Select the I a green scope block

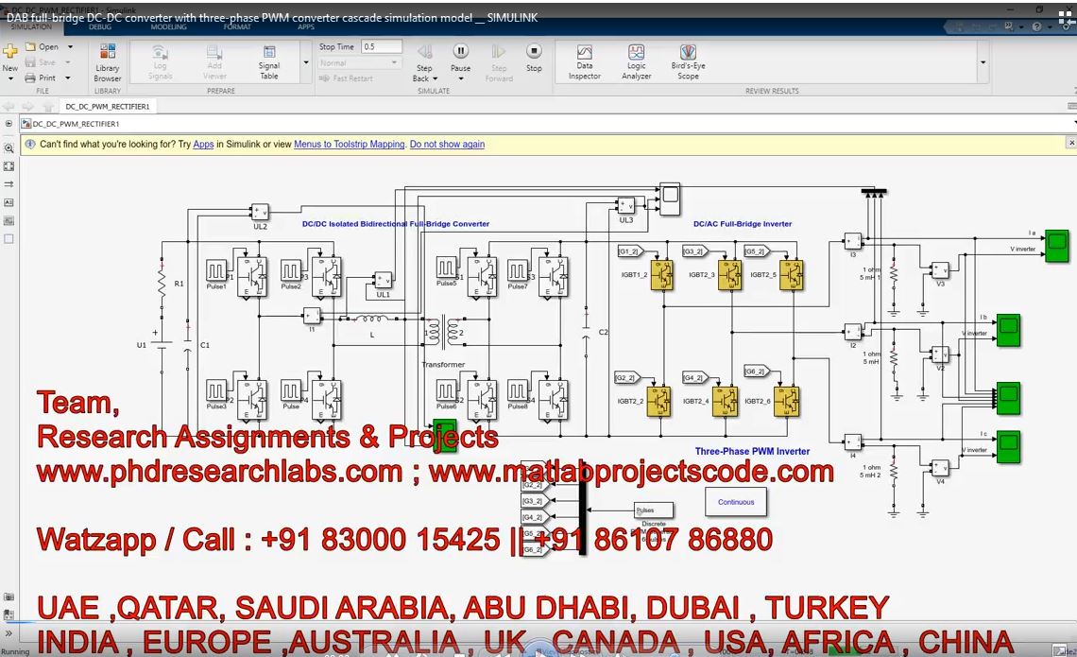1057,246
